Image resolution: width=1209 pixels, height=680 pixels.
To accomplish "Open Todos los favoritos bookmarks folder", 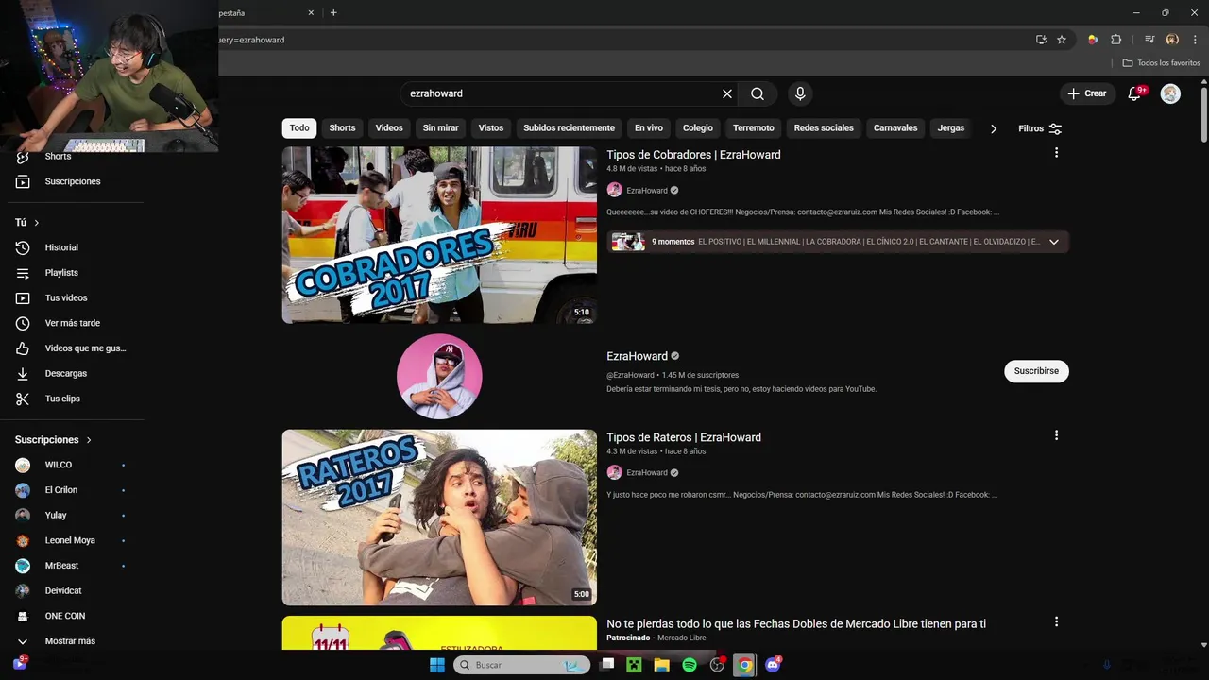I will coord(1162,63).
